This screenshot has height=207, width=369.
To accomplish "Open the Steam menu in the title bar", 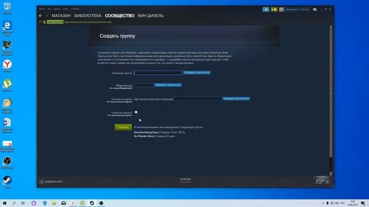I will tap(42, 9).
